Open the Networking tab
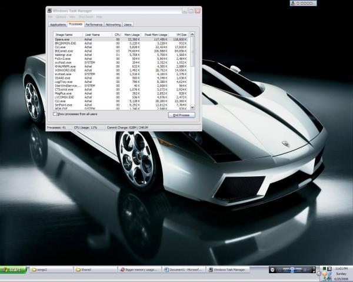The height and width of the screenshot is (282, 353). click(113, 25)
